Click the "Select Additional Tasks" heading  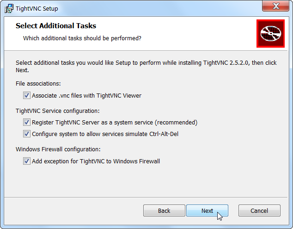(56, 26)
